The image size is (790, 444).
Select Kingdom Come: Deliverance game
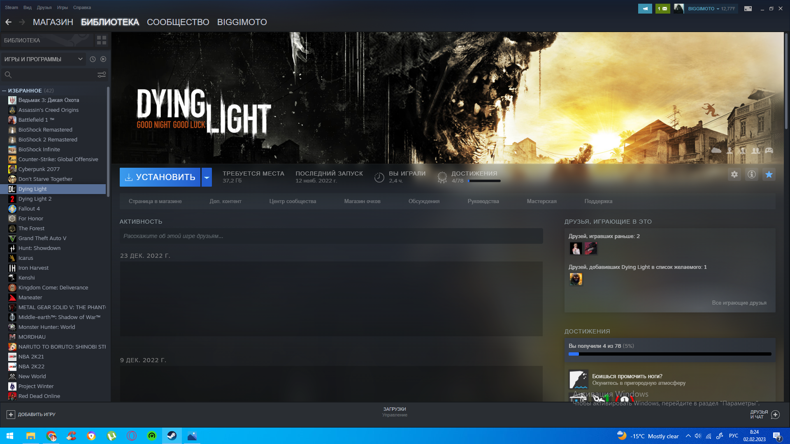(53, 288)
